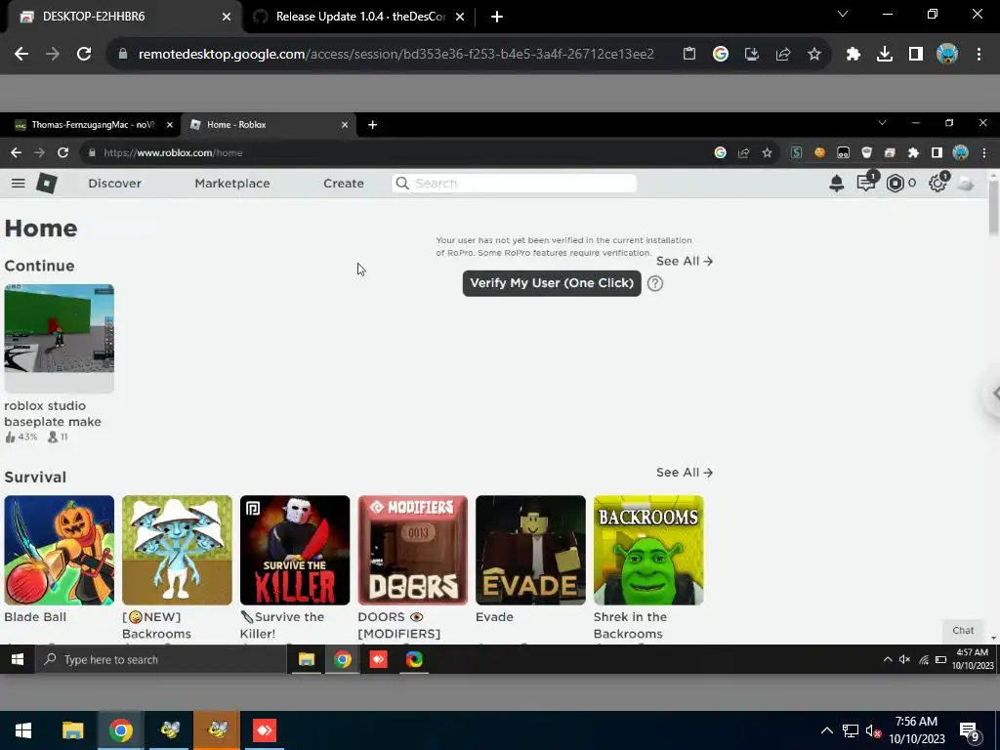Open the clipboard icon in outer address bar
The width and height of the screenshot is (1000, 750).
689,55
